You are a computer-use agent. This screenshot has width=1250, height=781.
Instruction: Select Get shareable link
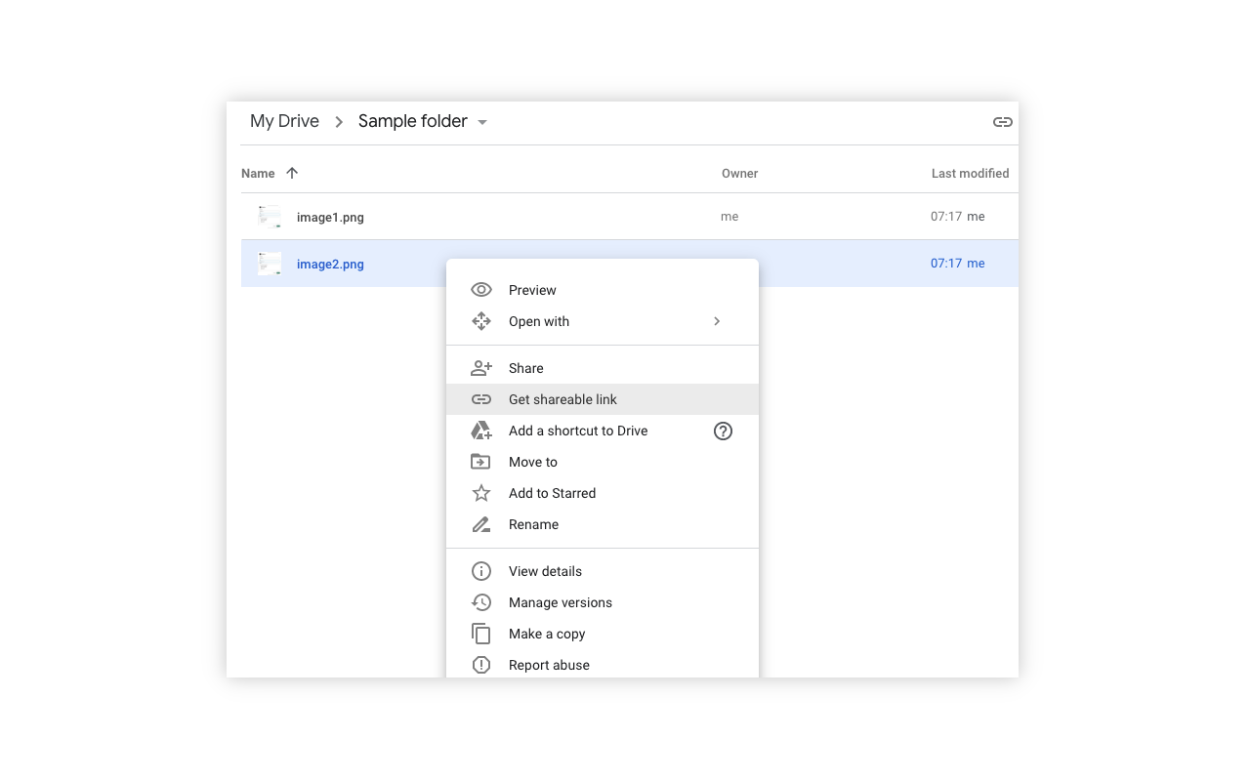[x=603, y=399]
